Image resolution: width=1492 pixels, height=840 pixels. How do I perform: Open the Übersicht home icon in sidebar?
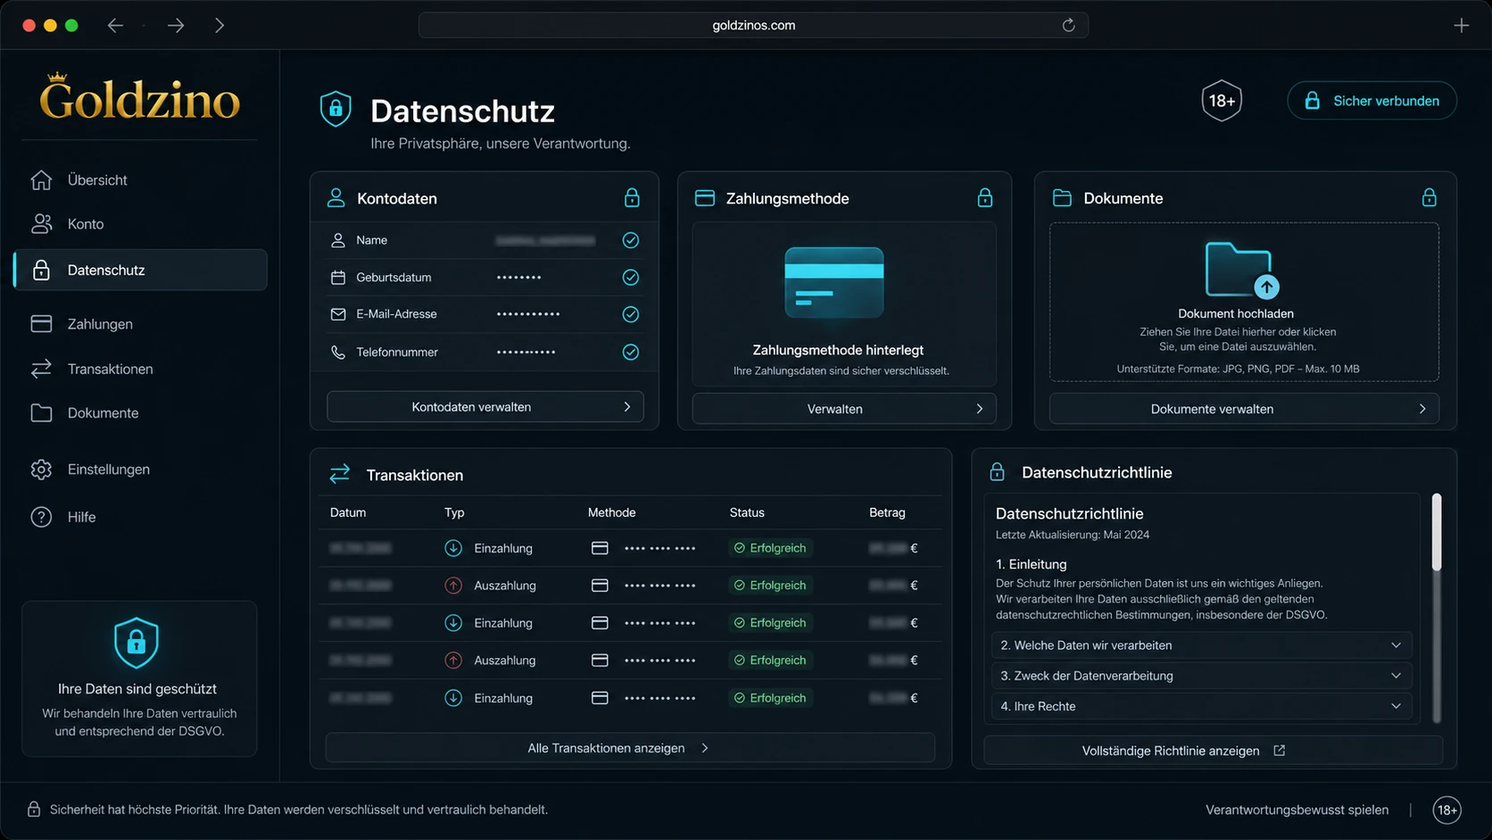pos(41,179)
